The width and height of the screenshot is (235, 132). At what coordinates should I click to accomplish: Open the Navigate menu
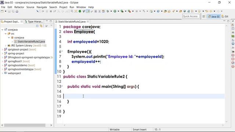[x=42, y=7]
